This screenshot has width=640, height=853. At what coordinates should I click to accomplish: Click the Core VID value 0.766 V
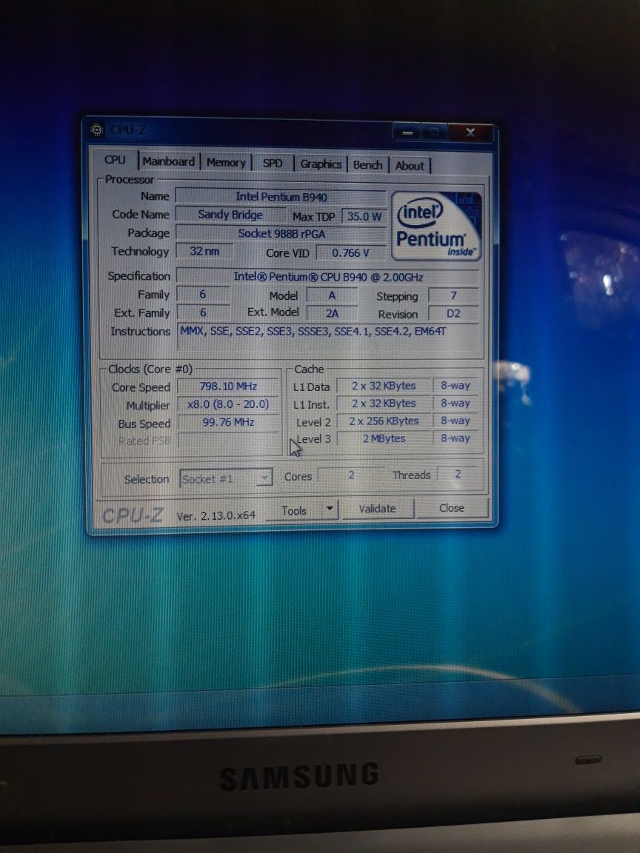point(350,253)
